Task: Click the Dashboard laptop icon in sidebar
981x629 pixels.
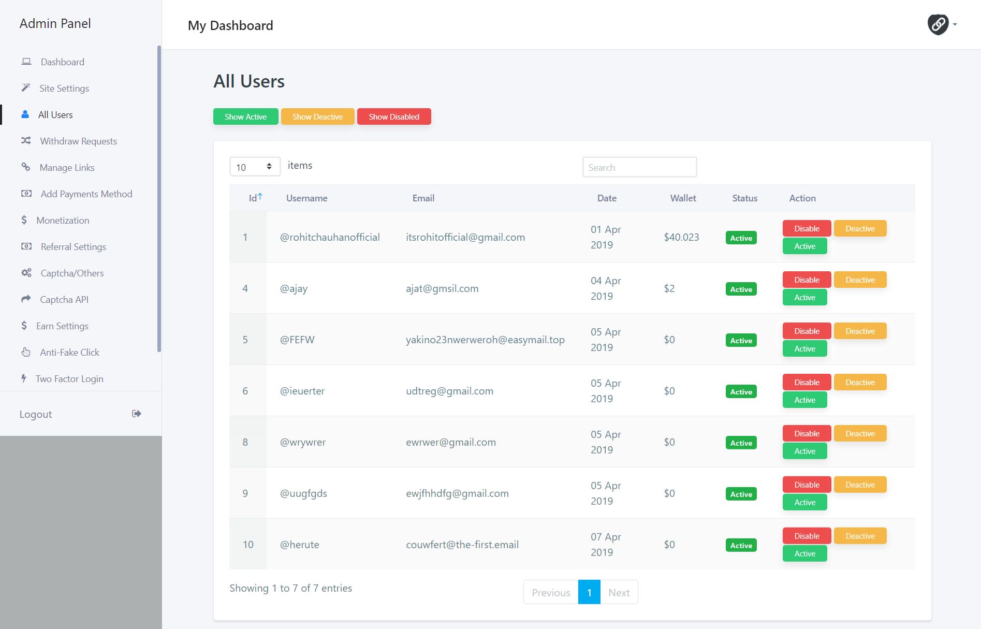Action: (26, 62)
